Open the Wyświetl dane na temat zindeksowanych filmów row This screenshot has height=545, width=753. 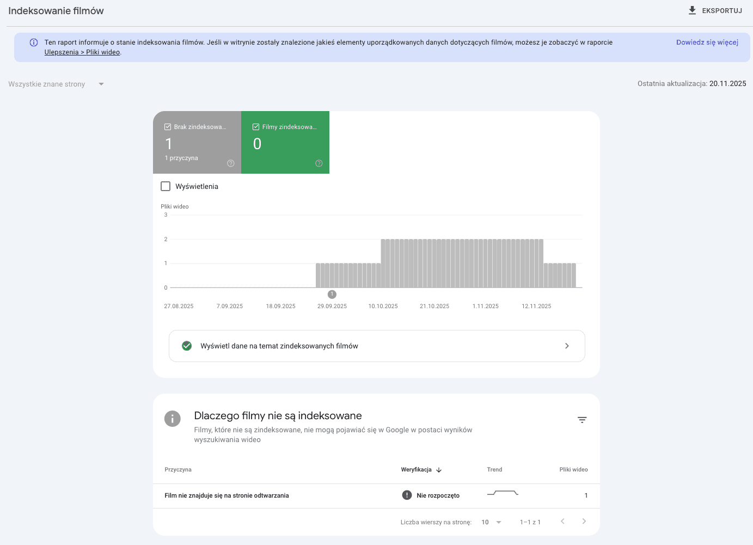377,346
